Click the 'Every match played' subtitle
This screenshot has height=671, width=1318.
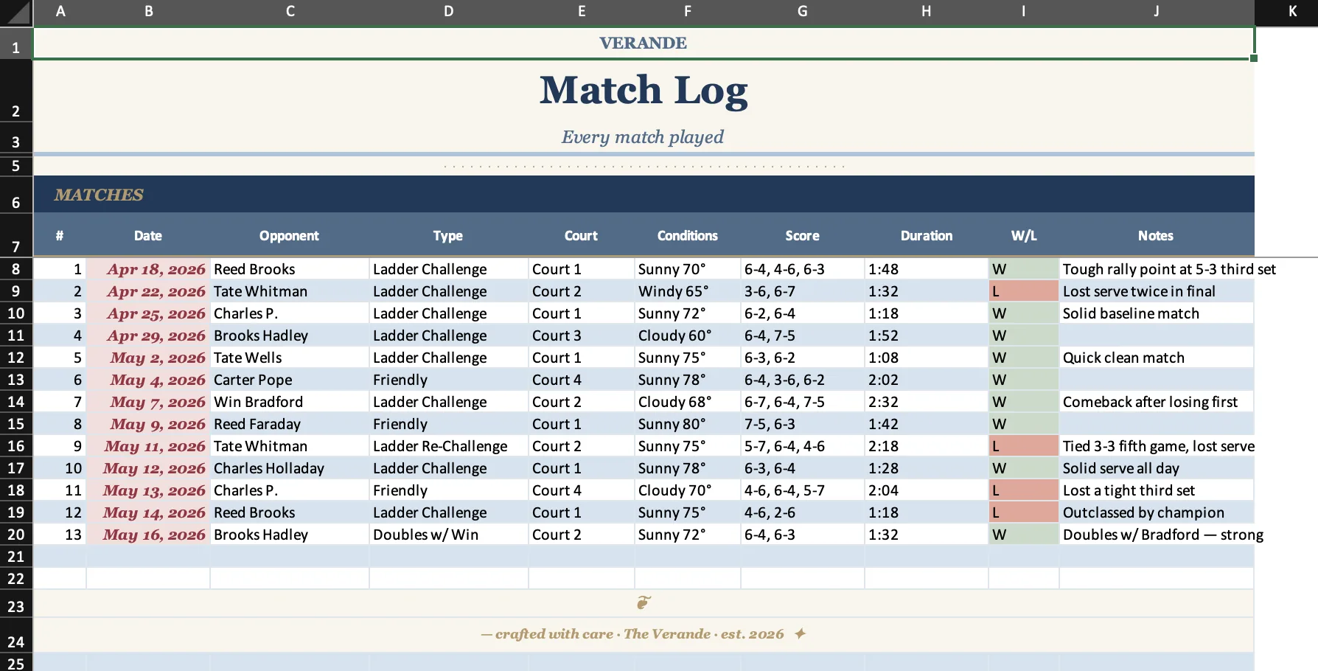(643, 137)
